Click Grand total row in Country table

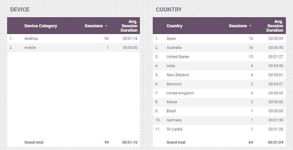pos(219,142)
